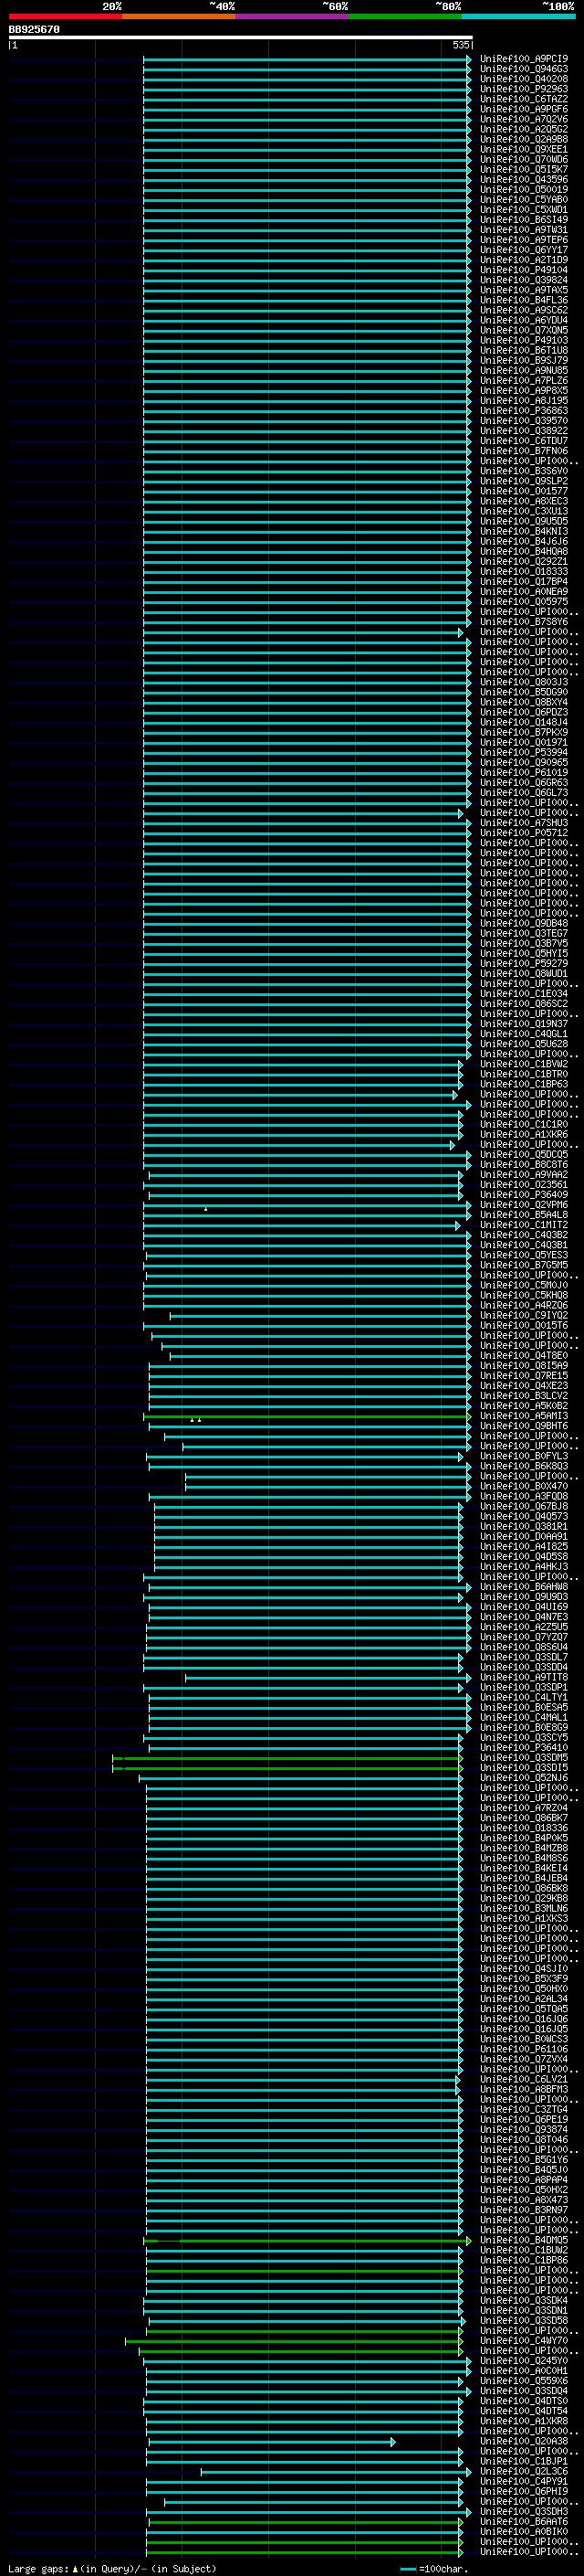This screenshot has height=2576, width=584.
Task: Open the UniRef100_A9TW31 label
Action: [x=524, y=230]
